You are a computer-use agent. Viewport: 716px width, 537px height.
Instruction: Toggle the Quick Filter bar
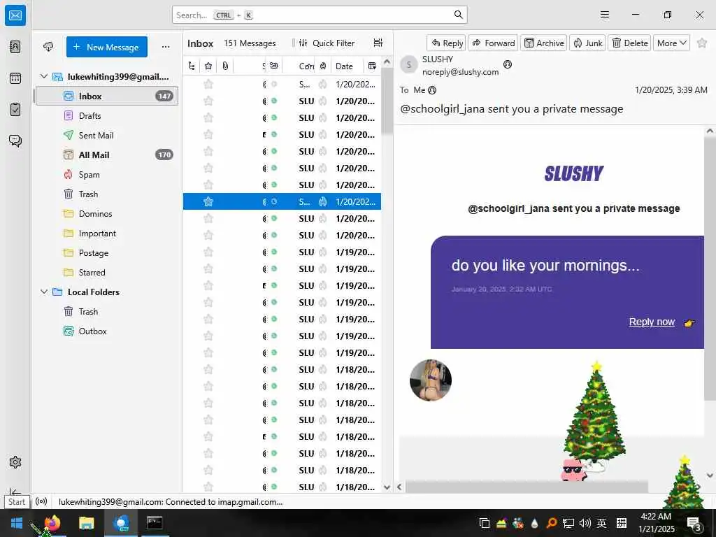[x=327, y=43]
